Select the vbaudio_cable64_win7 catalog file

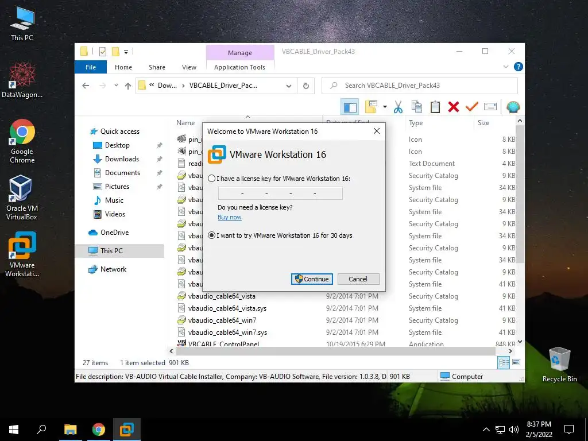[x=222, y=320]
